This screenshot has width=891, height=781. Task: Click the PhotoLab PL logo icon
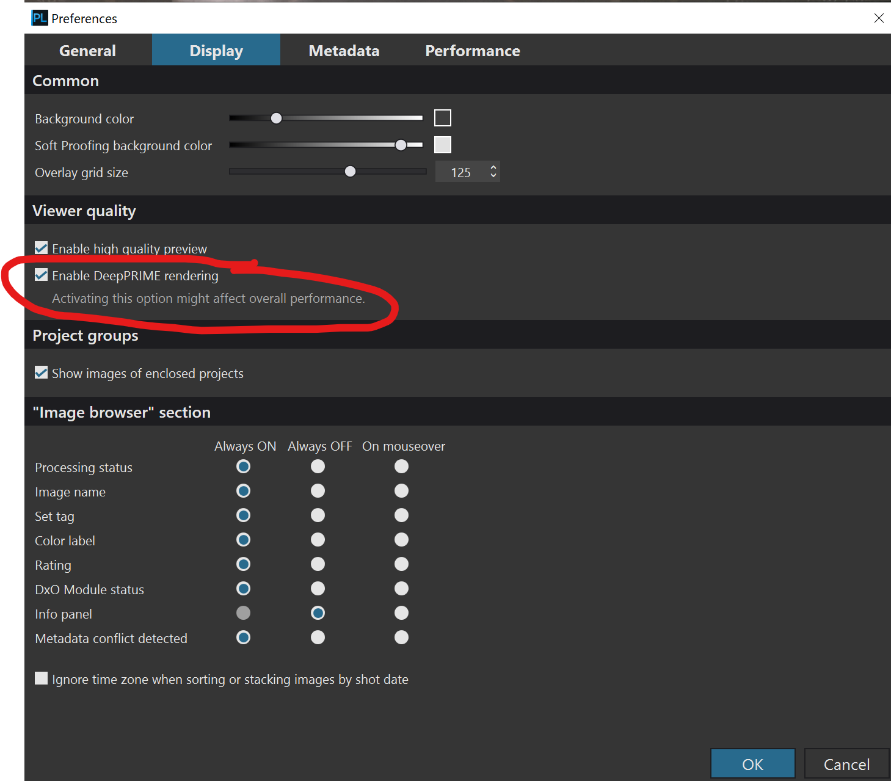point(40,18)
